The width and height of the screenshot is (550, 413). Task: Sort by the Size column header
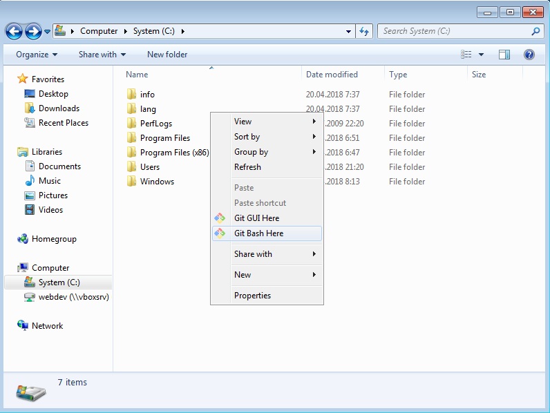pyautogui.click(x=479, y=75)
